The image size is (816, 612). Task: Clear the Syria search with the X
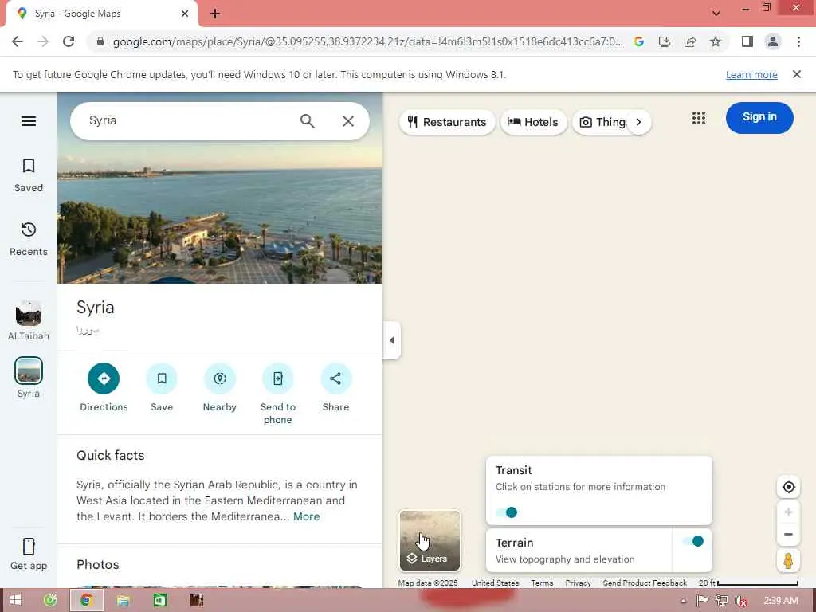348,121
